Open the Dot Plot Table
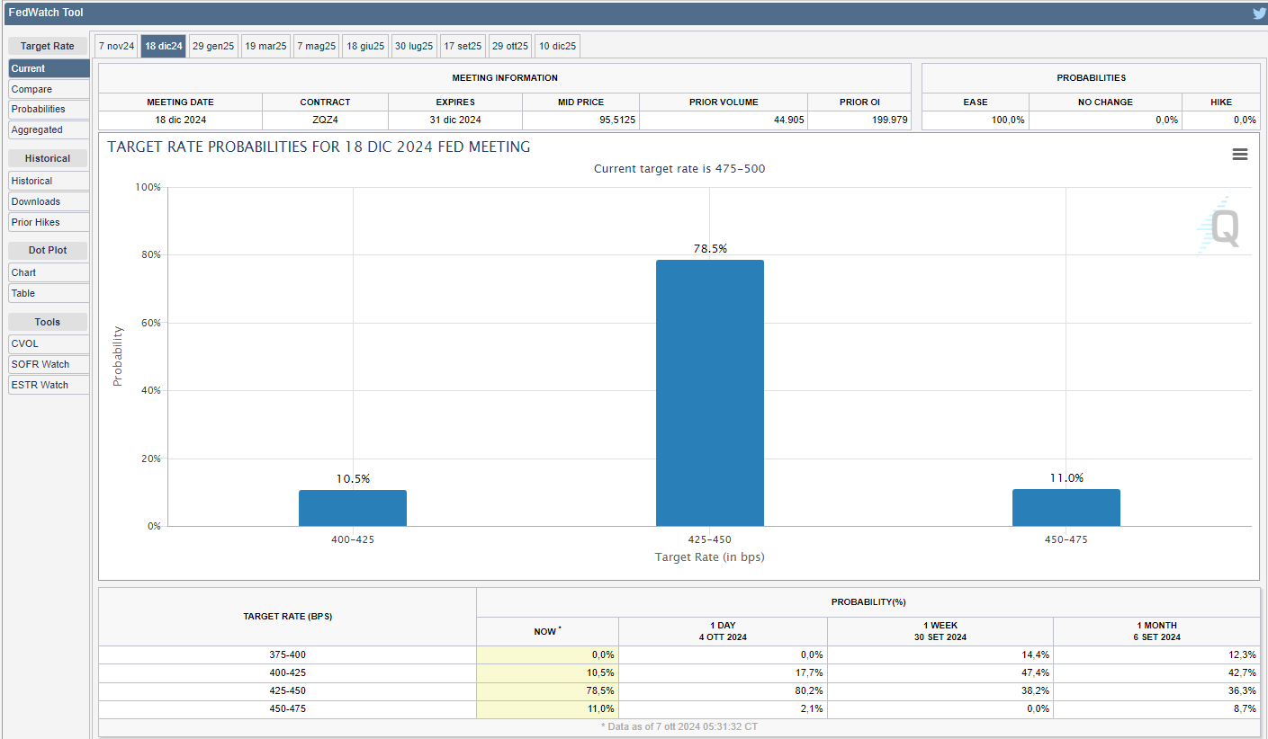 point(49,293)
